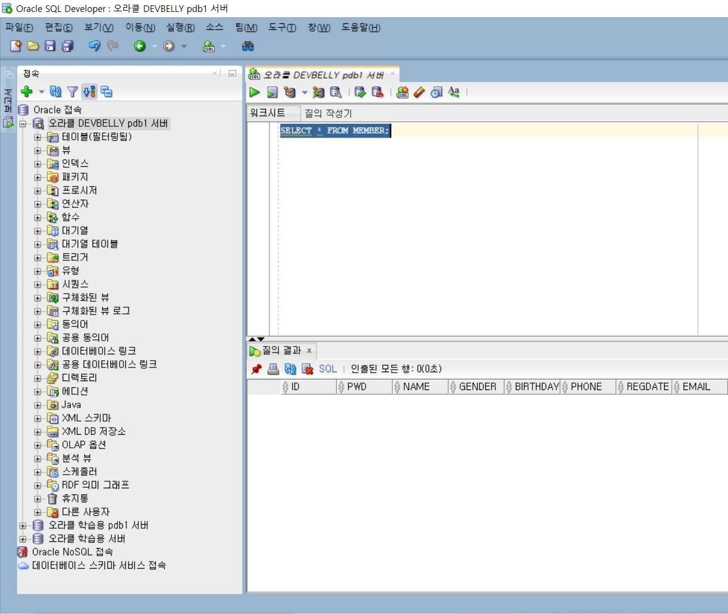Sort by the EMAIL column header
Screen dimensions: 728x614
coord(699,387)
